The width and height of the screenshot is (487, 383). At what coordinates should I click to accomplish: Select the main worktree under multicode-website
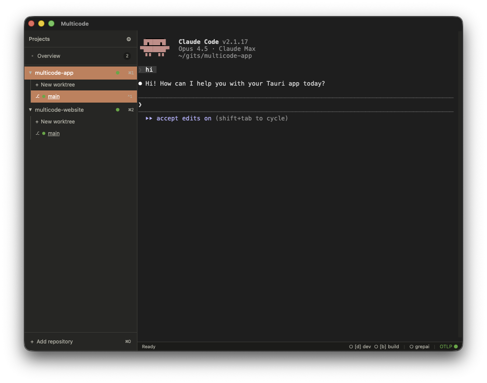click(x=53, y=133)
